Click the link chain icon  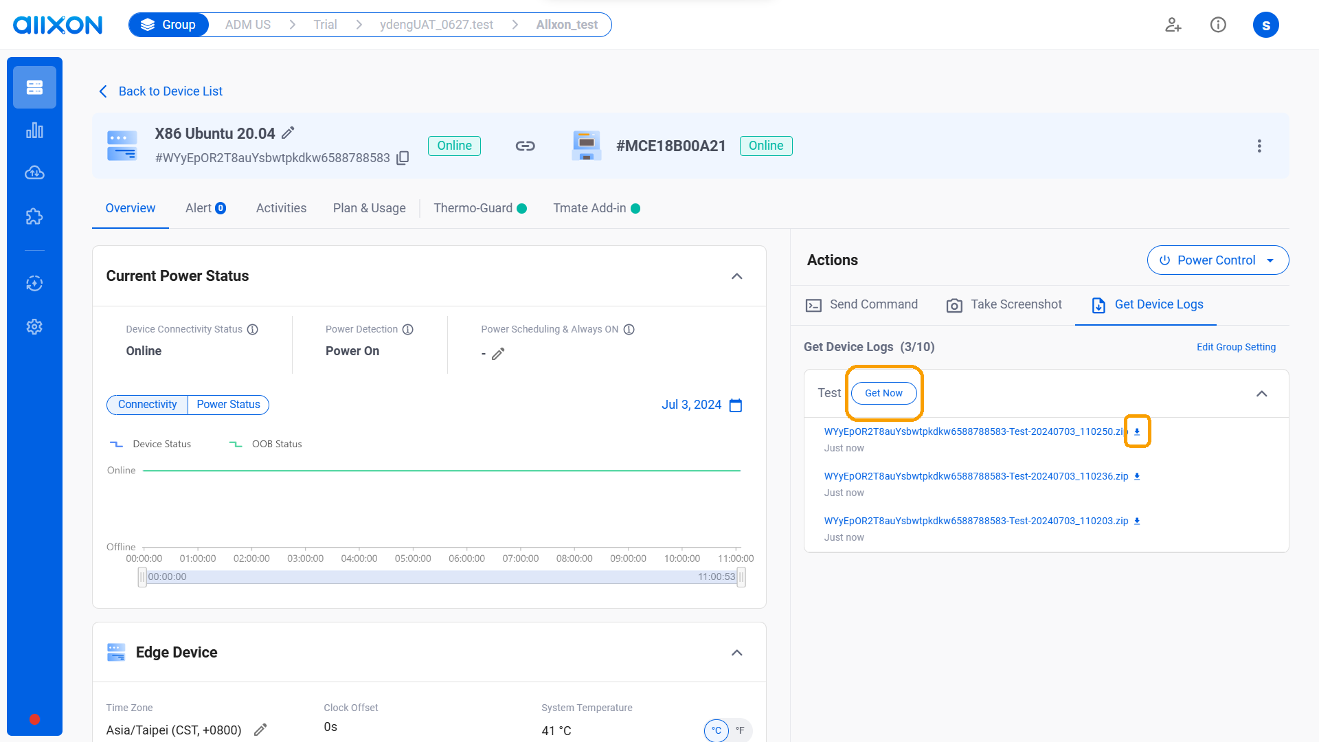pyautogui.click(x=526, y=146)
